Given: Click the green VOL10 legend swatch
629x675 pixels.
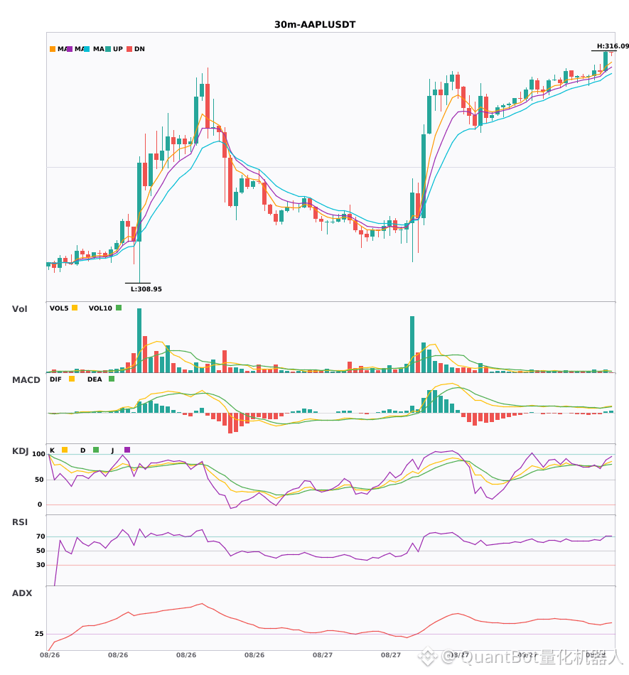Looking at the screenshot, I should point(119,308).
